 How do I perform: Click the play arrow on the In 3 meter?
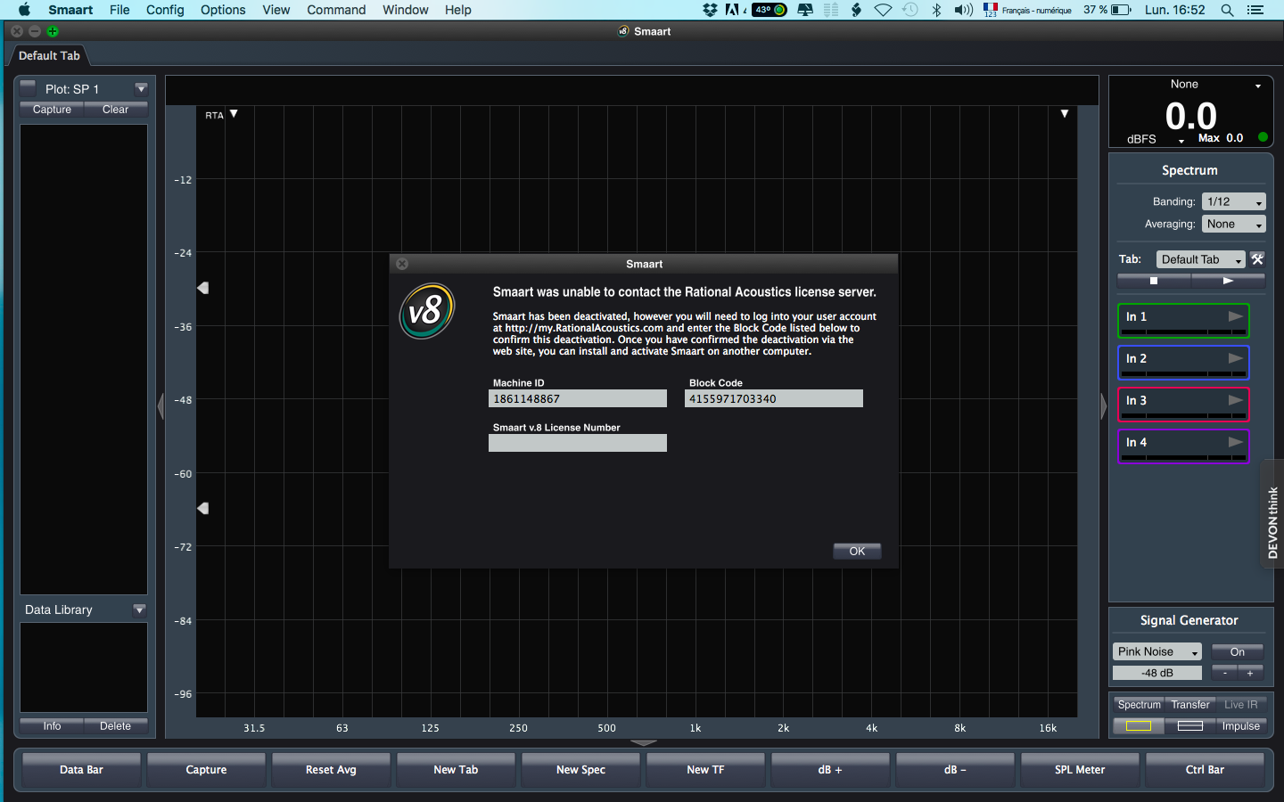coord(1236,400)
